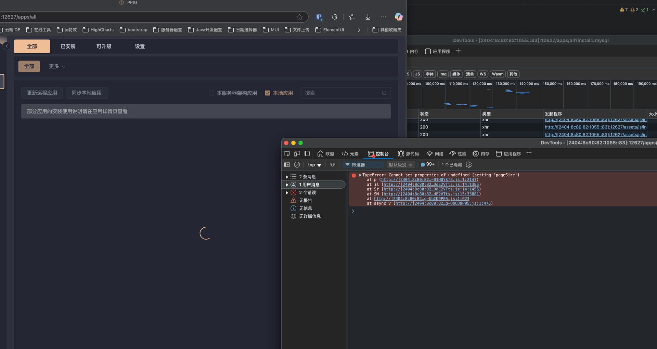Add a tool in the back DevTools window
Viewport: 657px width, 349px height.
458,51
